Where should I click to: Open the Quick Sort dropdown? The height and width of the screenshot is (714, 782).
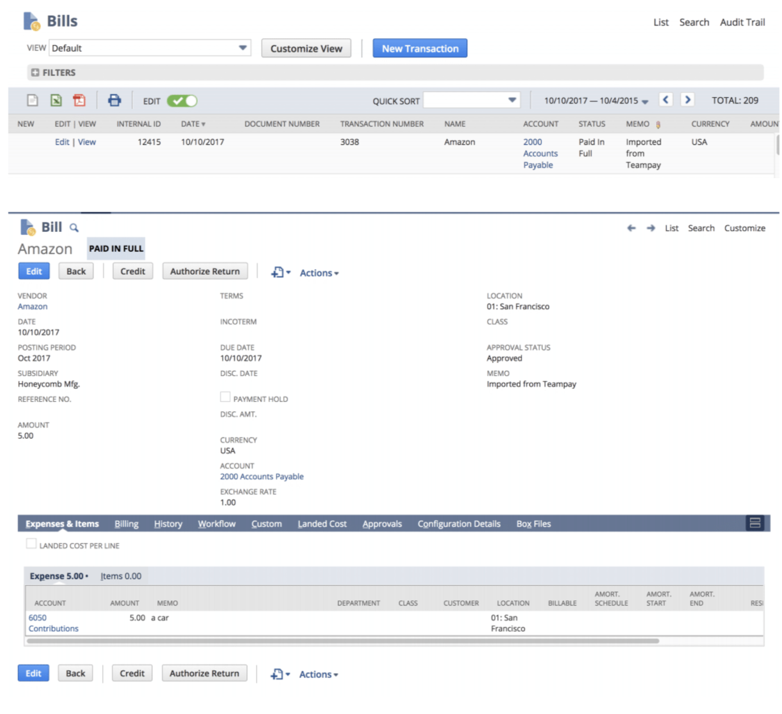[x=472, y=100]
